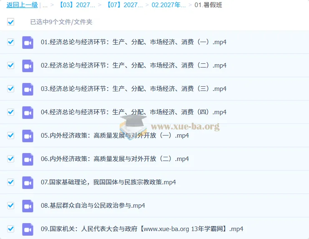This screenshot has width=309, height=239.
Task: Click video icon for 09.国家机关
Action: (x=28, y=229)
